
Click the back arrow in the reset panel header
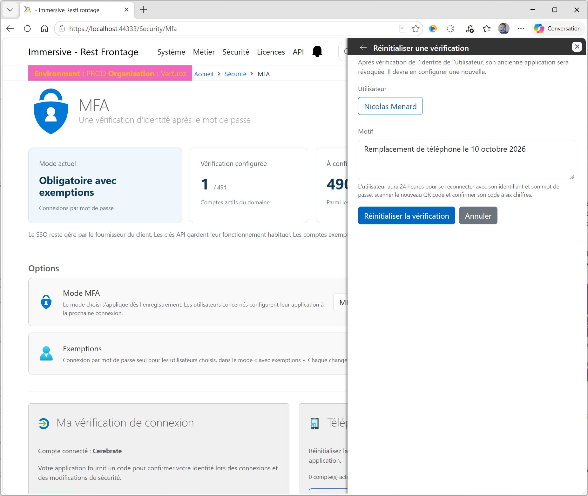363,48
